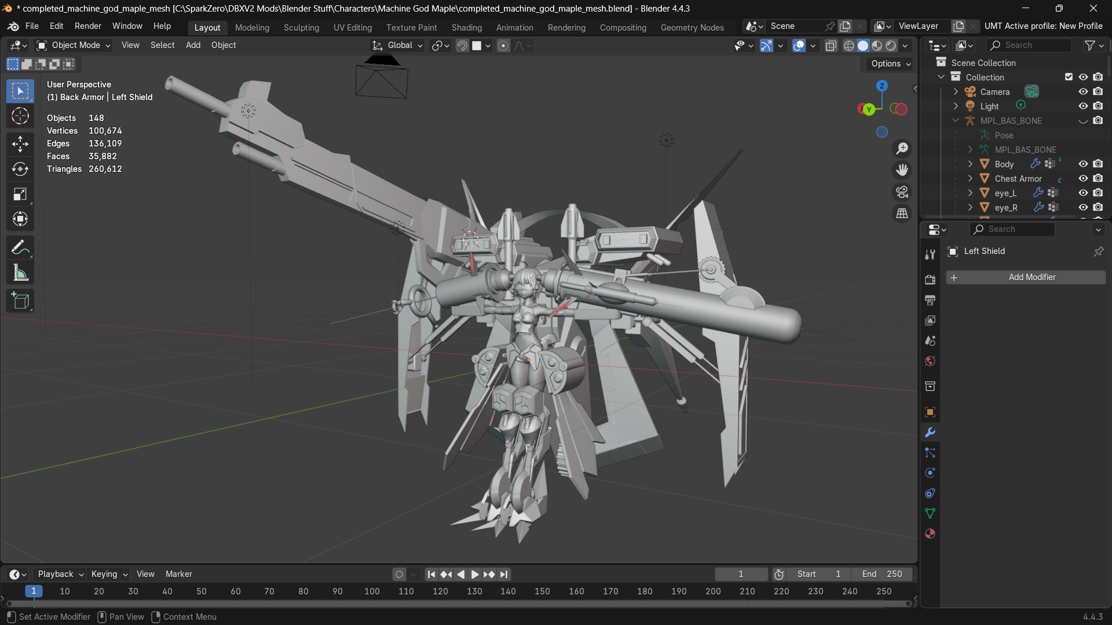Toggle proportional editing
The height and width of the screenshot is (625, 1112).
click(503, 46)
